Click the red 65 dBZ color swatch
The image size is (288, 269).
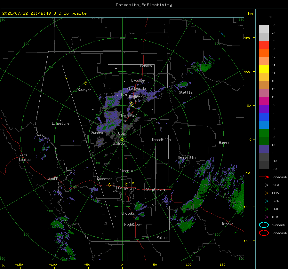tap(264, 45)
